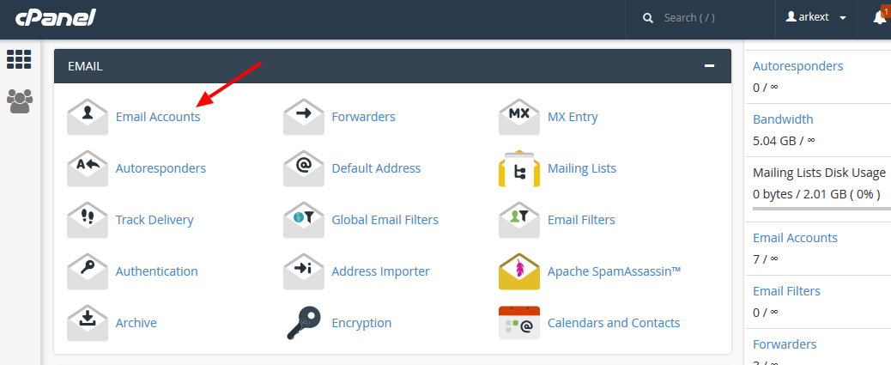
Task: Open the Address Importer link
Action: (x=380, y=271)
